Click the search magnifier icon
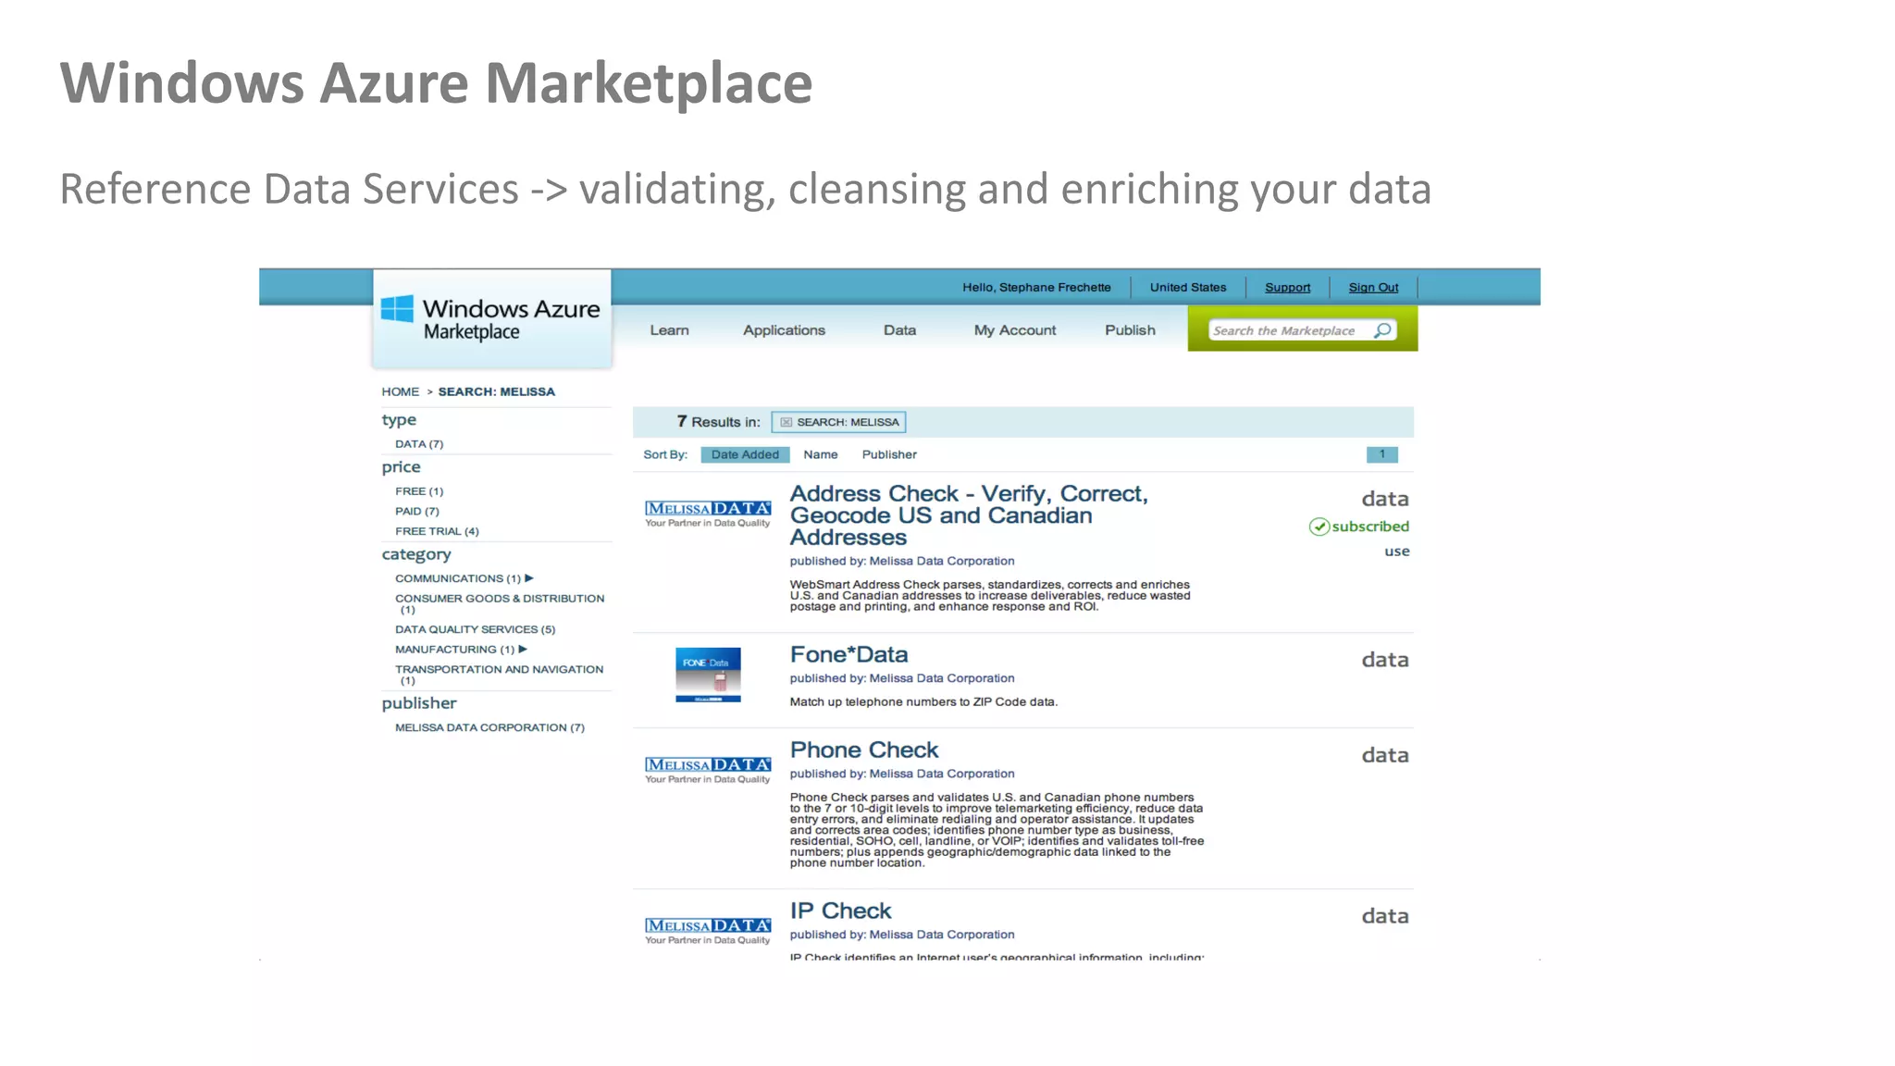The width and height of the screenshot is (1895, 1066). pyautogui.click(x=1382, y=330)
